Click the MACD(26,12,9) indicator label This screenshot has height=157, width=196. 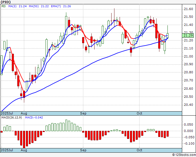click(x=12, y=118)
